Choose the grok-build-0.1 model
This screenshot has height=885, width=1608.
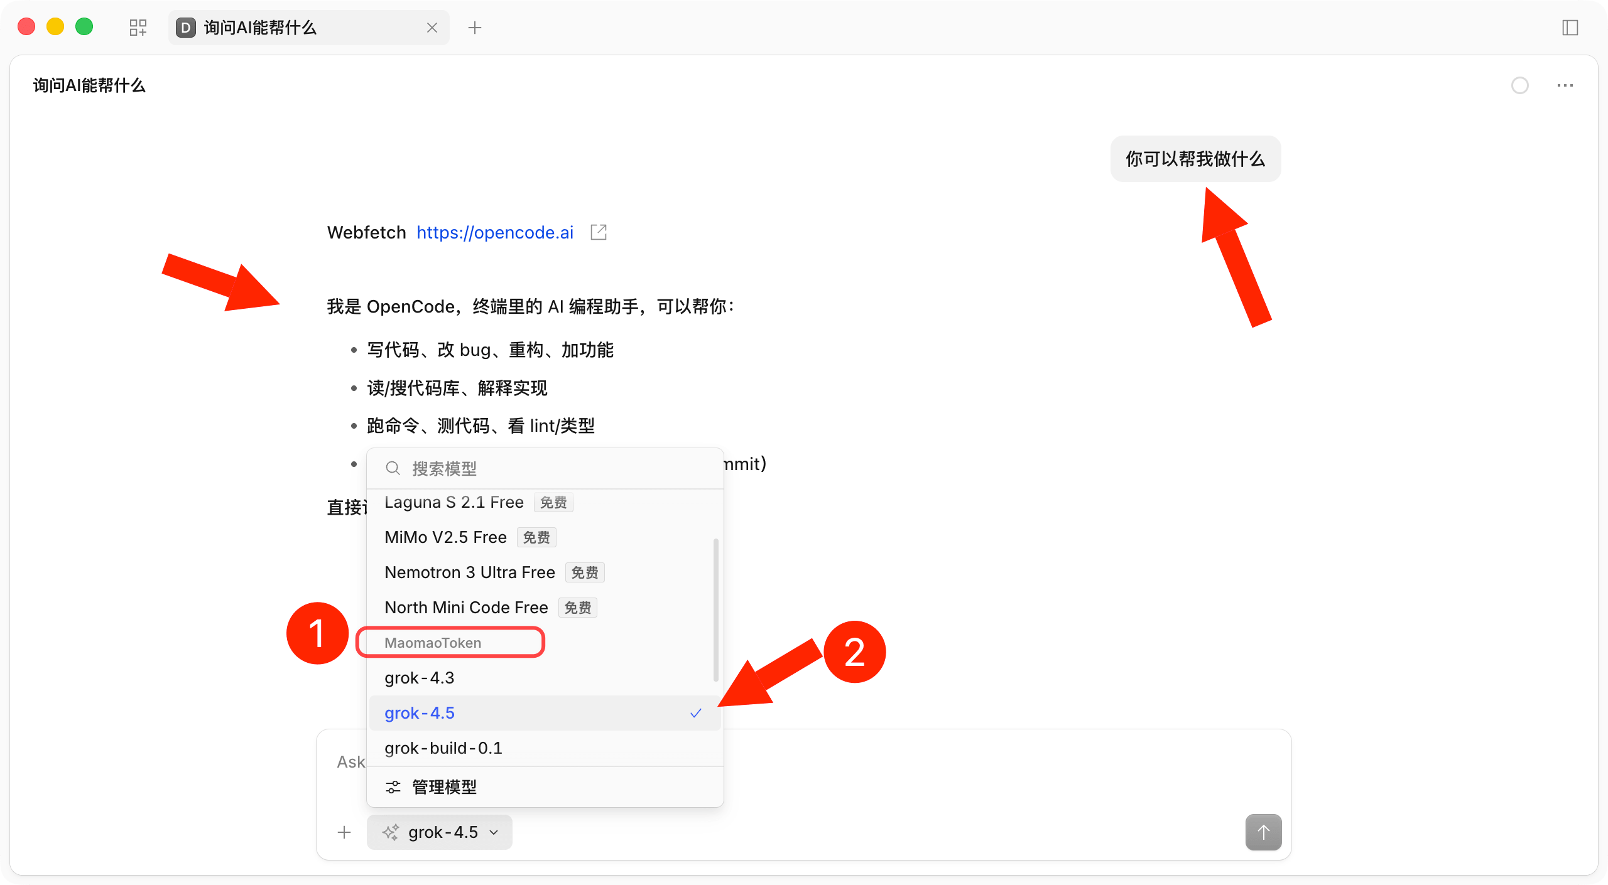coord(544,748)
